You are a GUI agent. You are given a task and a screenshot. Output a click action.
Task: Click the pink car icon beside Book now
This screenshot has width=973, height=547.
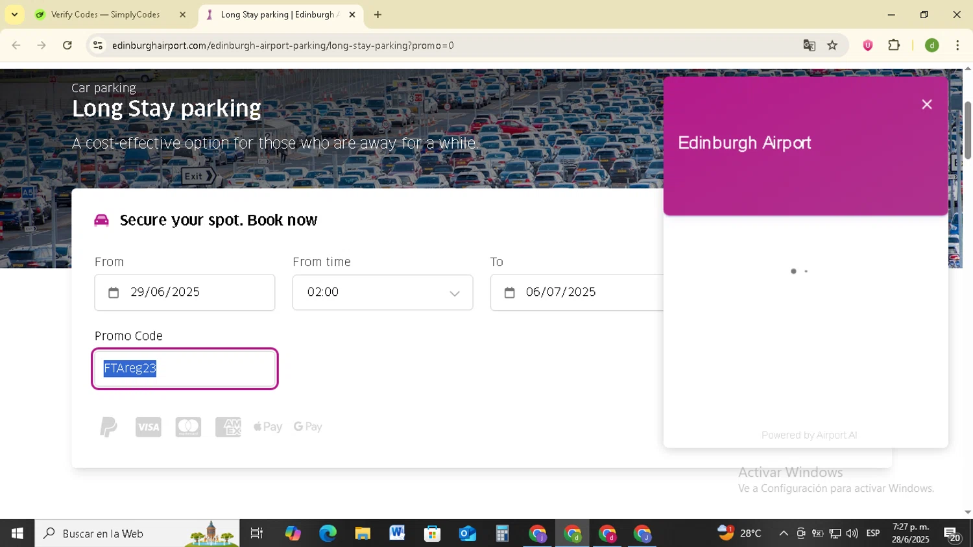pyautogui.click(x=102, y=220)
